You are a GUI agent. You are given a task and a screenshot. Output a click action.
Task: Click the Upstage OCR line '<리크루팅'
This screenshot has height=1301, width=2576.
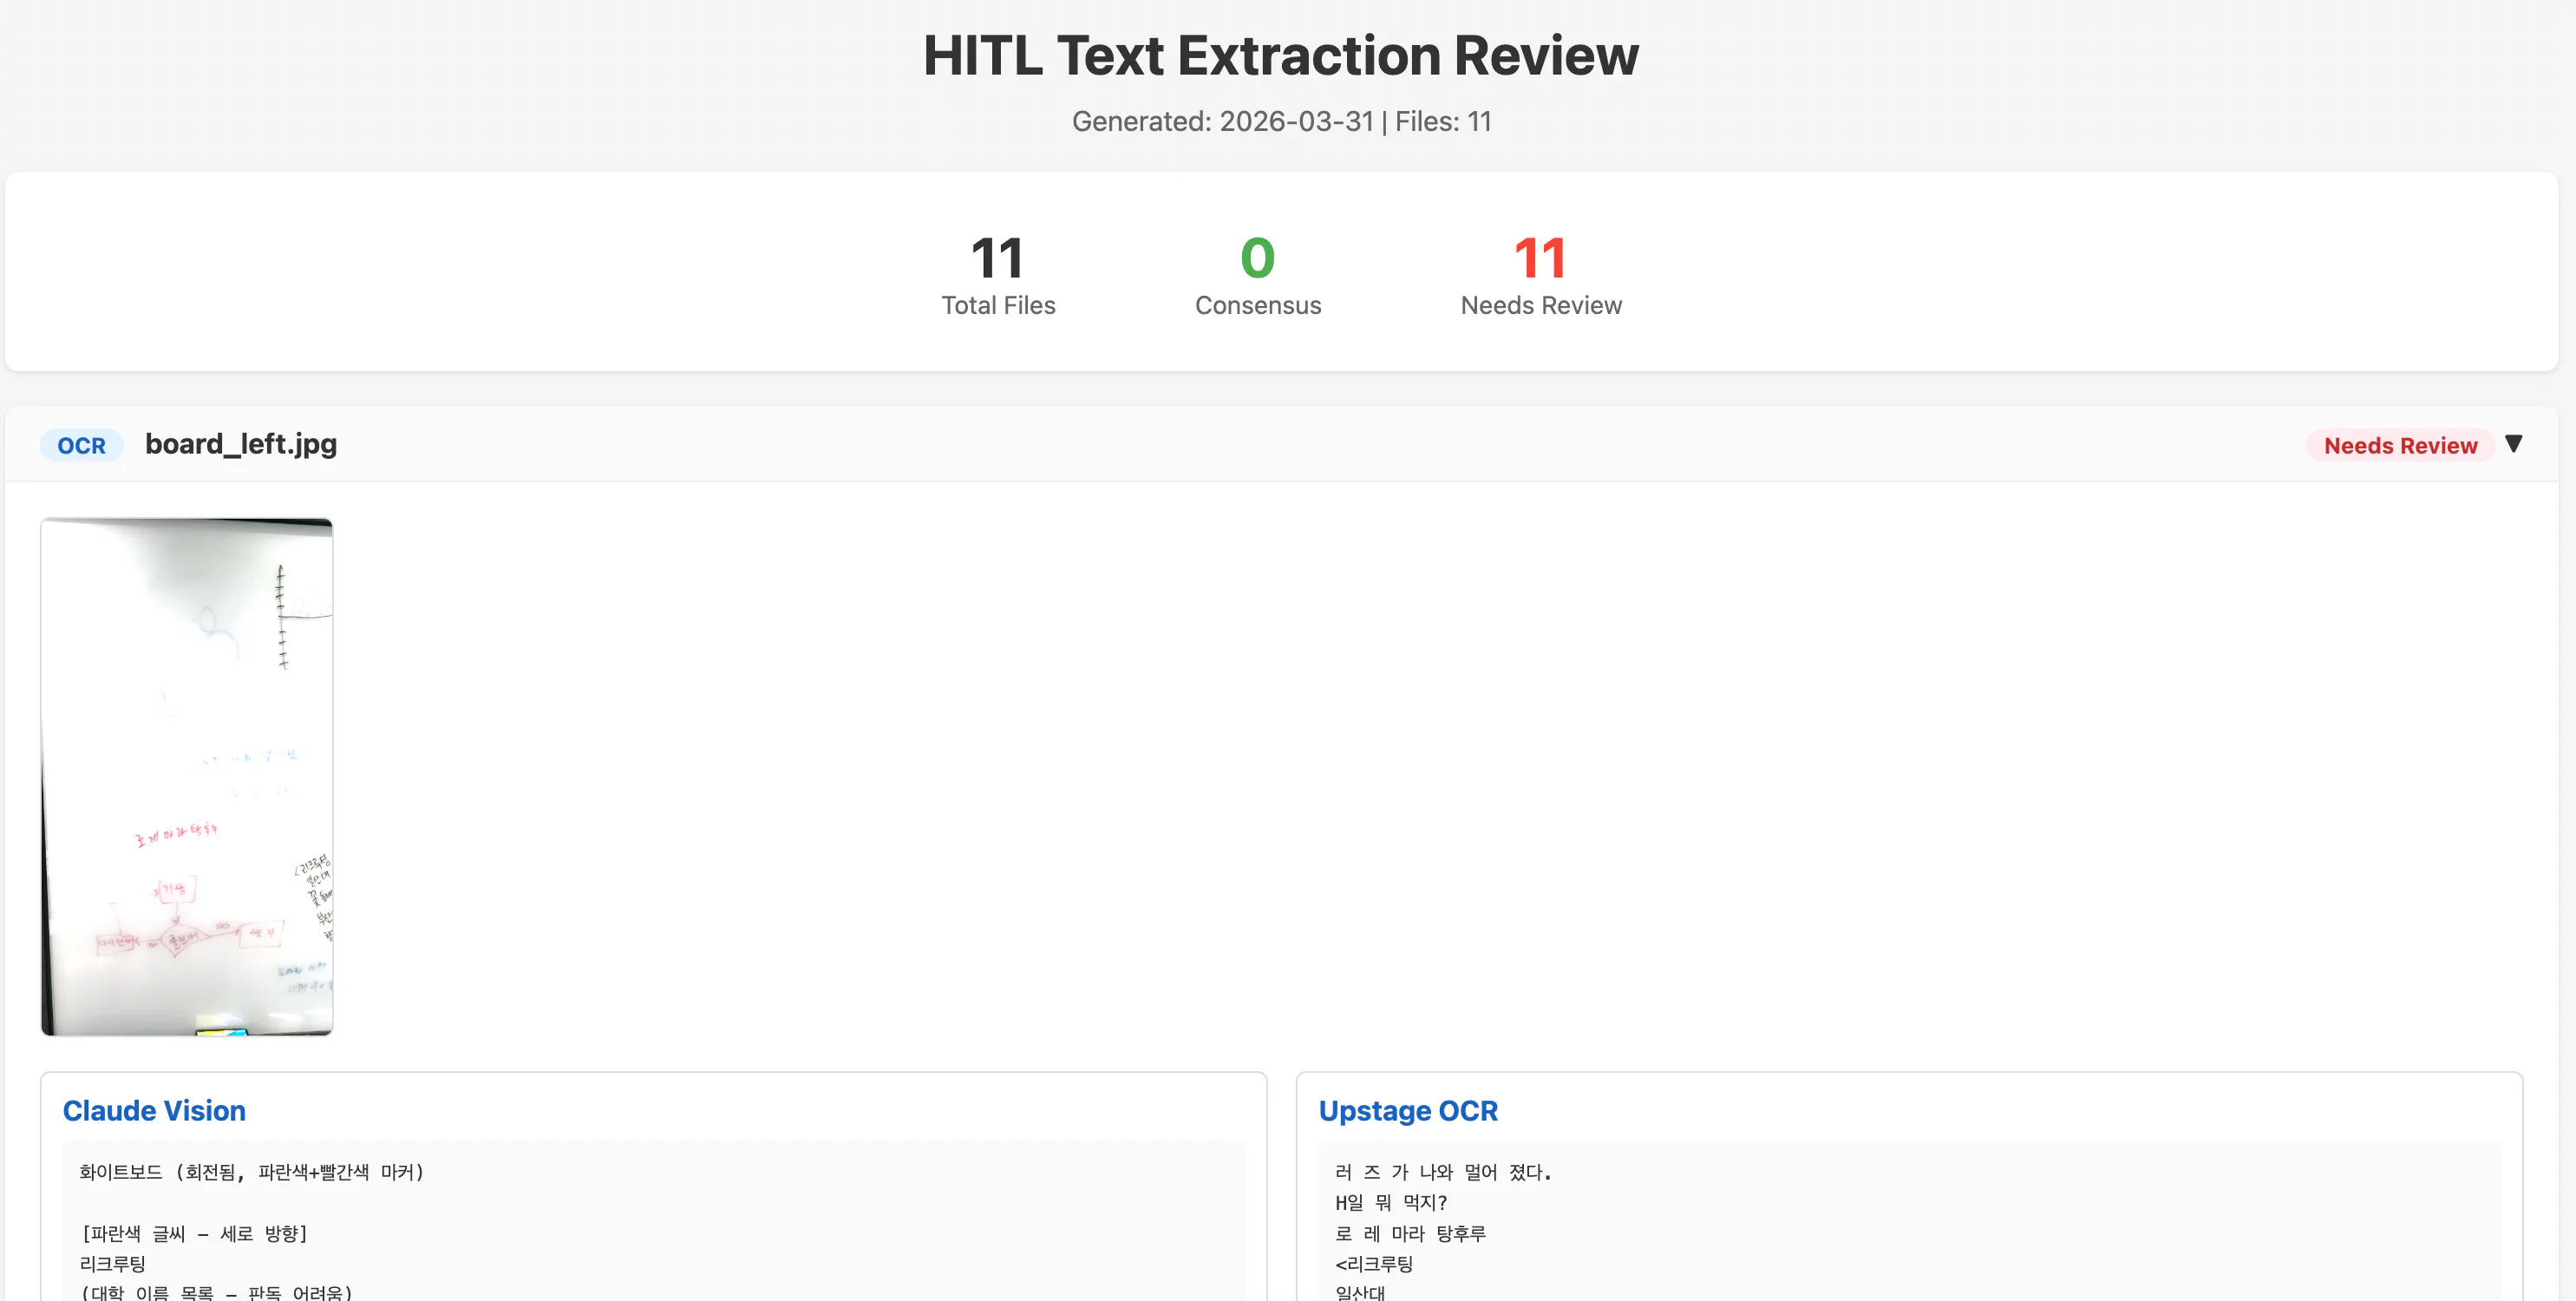tap(1374, 1263)
